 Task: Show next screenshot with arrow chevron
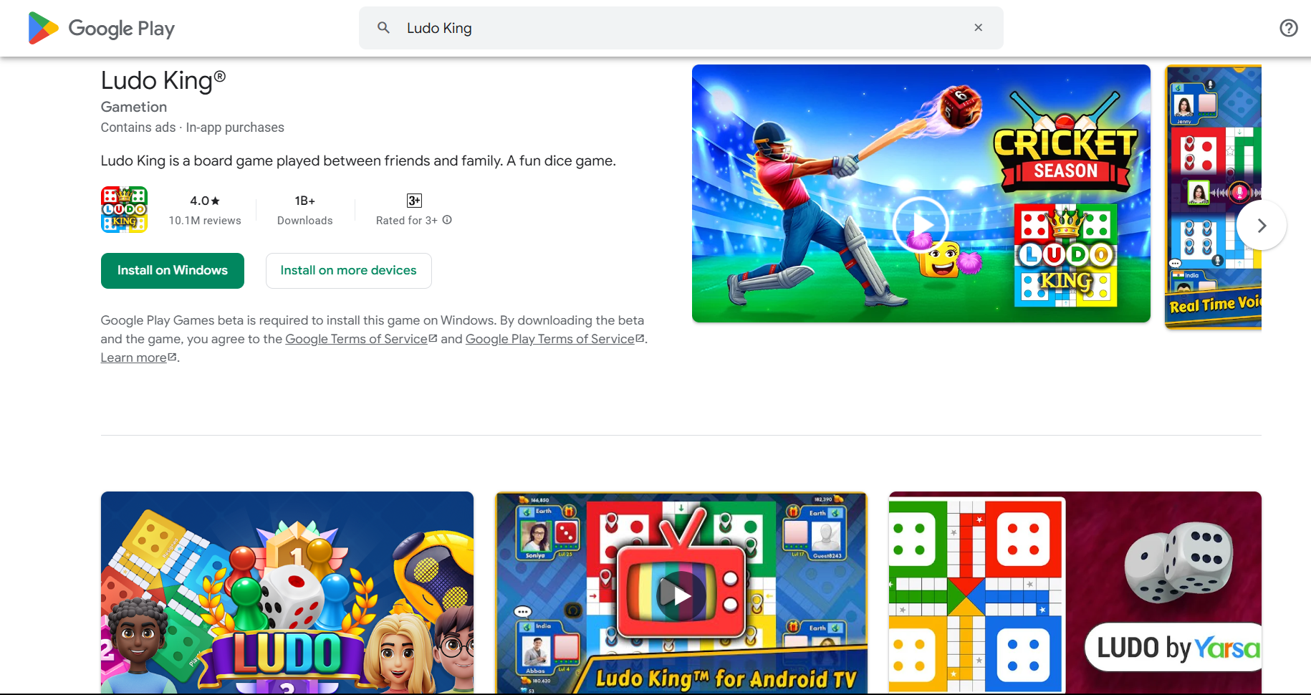[1262, 225]
